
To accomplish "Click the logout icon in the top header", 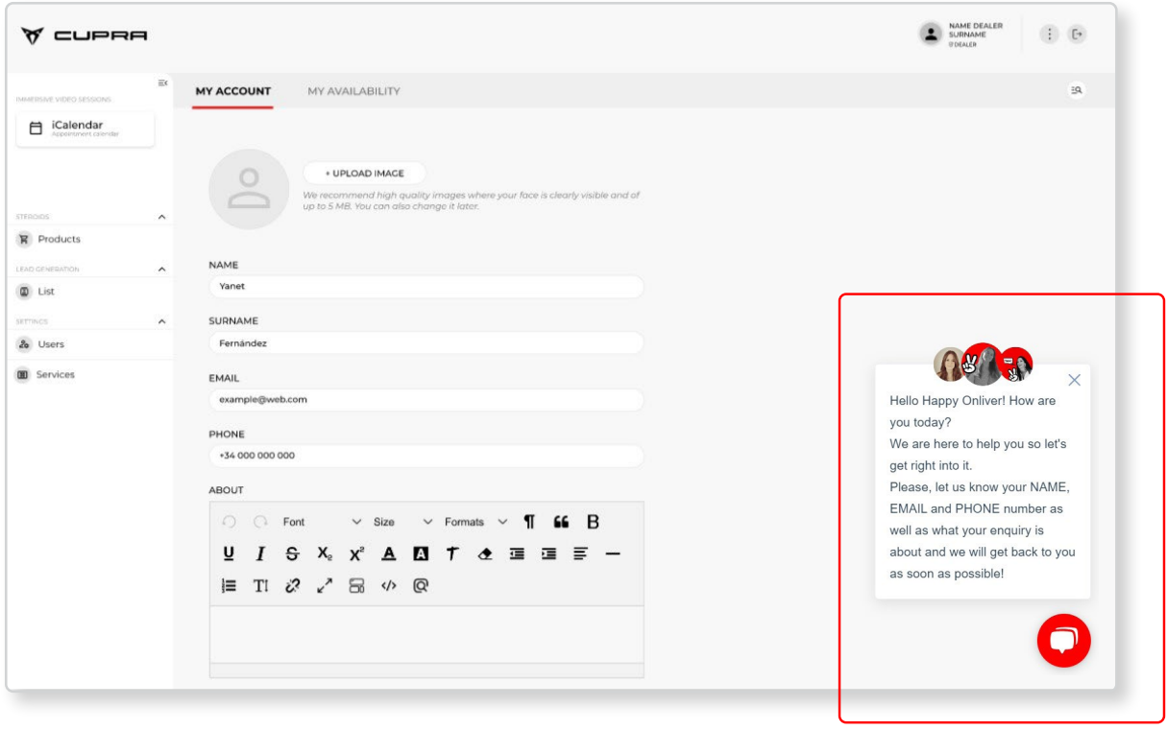I will [x=1078, y=35].
